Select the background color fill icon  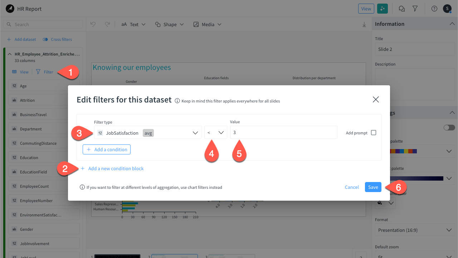tap(380, 203)
